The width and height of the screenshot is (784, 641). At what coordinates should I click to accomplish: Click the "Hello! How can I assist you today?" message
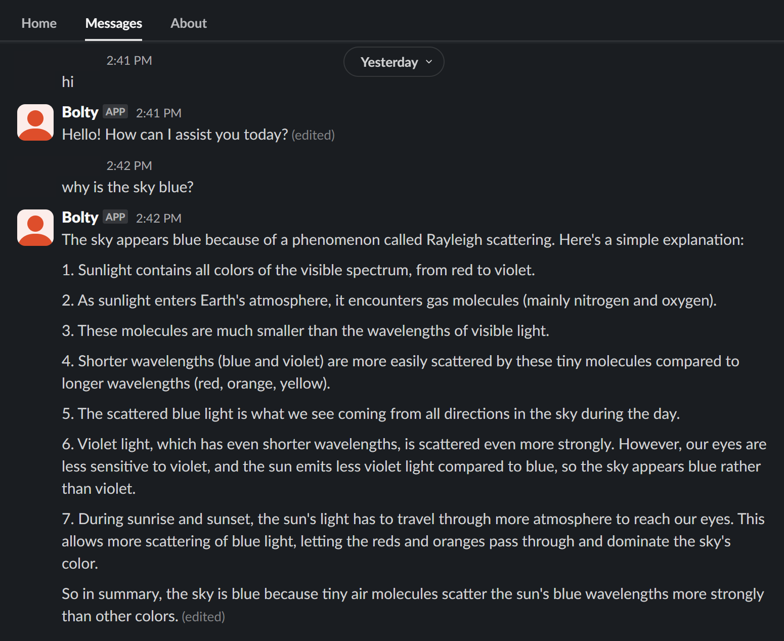coord(175,135)
